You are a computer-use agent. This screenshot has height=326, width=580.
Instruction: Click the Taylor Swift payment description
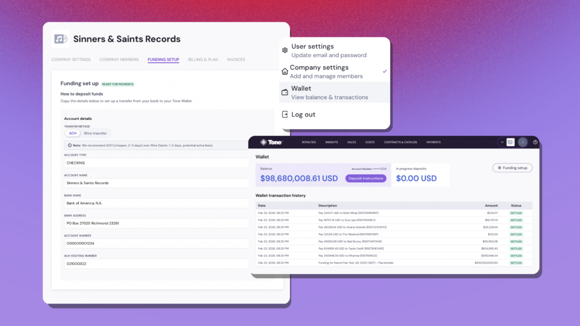coord(351,248)
